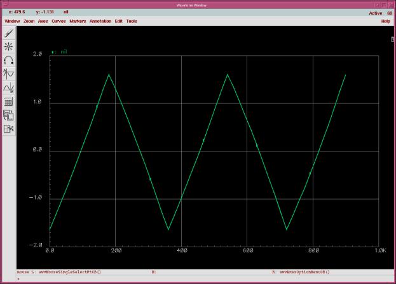This screenshot has height=284, width=396.
Task: Click the 'awvMouseSingleSelectPtCB()' status text
Action: [x=70, y=272]
